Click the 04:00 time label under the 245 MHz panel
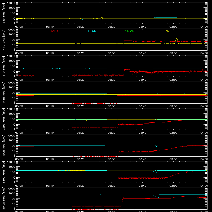The width and height of the screenshot is (212, 212). [x=204, y=27]
